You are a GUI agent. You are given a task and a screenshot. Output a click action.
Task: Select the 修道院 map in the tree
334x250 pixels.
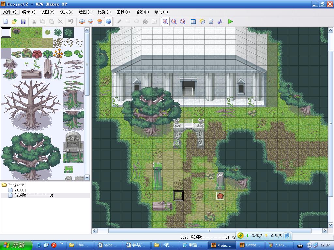tap(34, 195)
